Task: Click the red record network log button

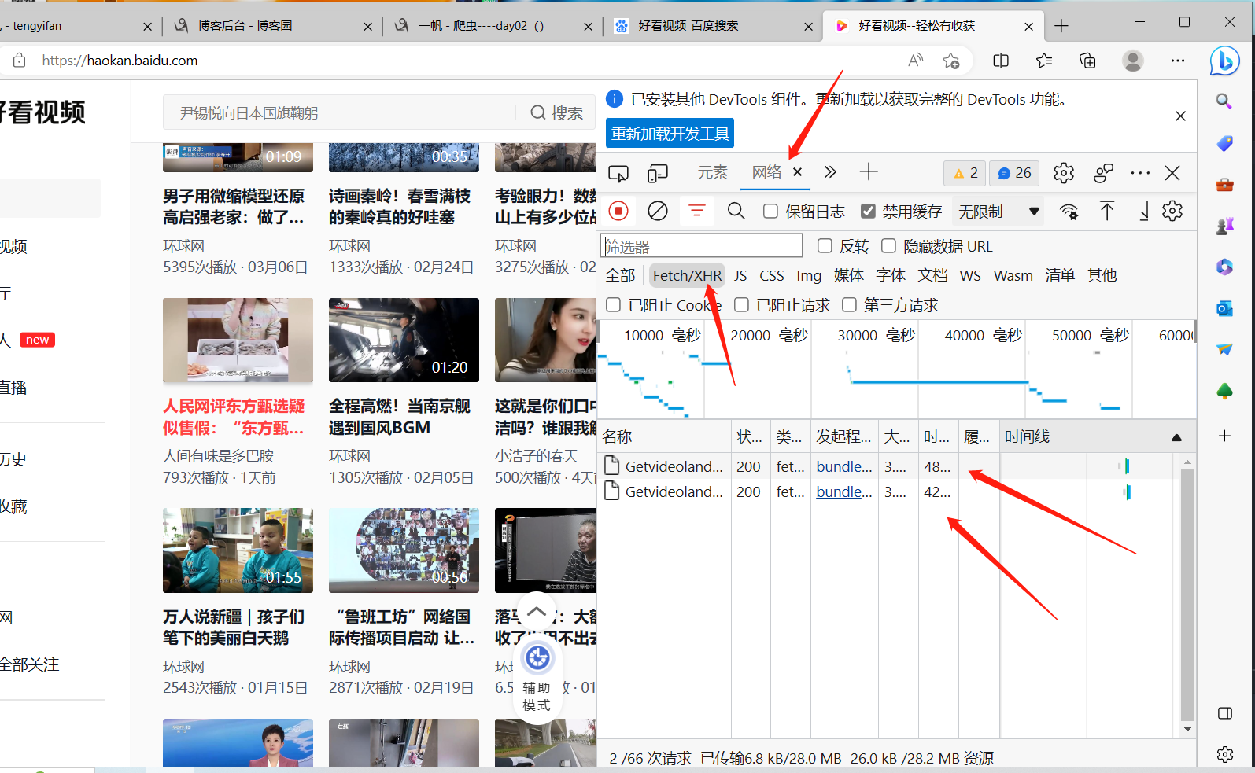Action: click(618, 211)
